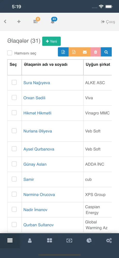
Task: Click the green Yeni button
Action: click(x=51, y=41)
